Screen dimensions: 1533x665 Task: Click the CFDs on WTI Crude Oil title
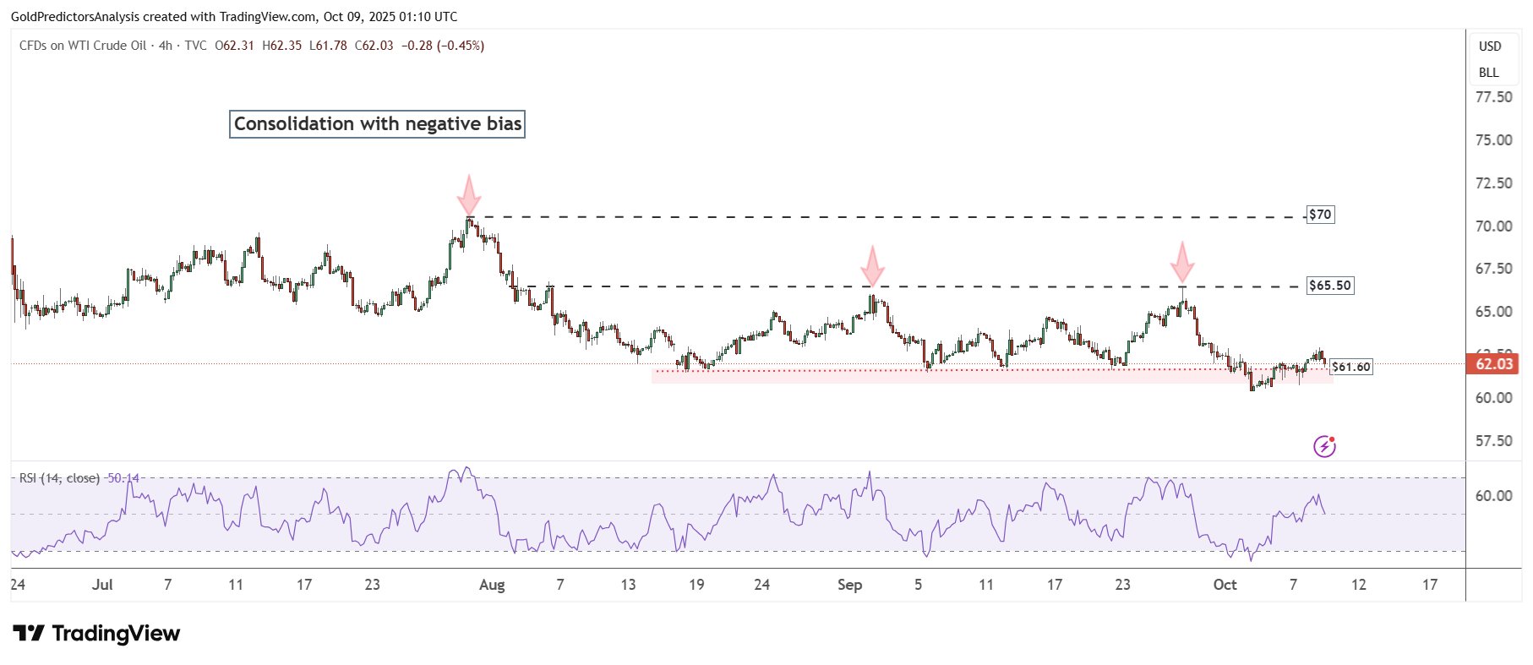[83, 46]
